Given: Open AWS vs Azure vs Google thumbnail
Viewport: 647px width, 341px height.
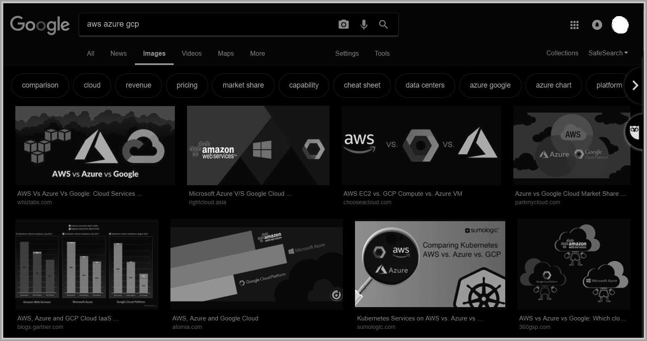Looking at the screenshot, I should click(x=95, y=145).
